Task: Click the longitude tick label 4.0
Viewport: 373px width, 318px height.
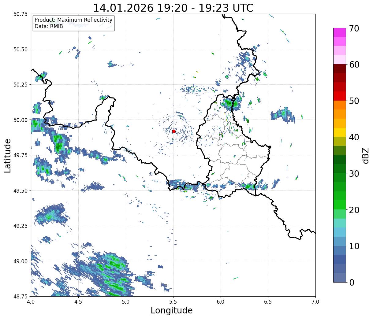Action: (x=31, y=302)
